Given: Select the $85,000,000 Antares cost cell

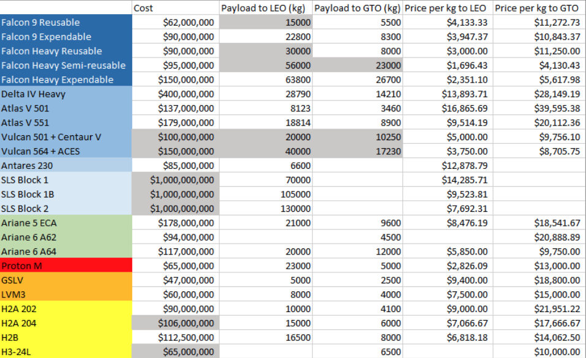Looking at the screenshot, I should click(176, 166).
